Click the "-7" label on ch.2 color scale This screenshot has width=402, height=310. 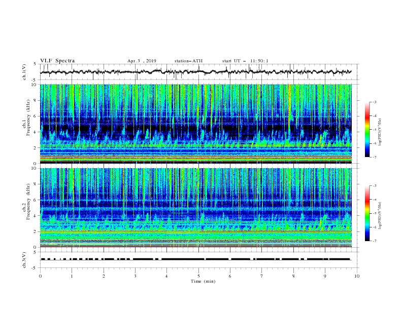[x=375, y=241]
